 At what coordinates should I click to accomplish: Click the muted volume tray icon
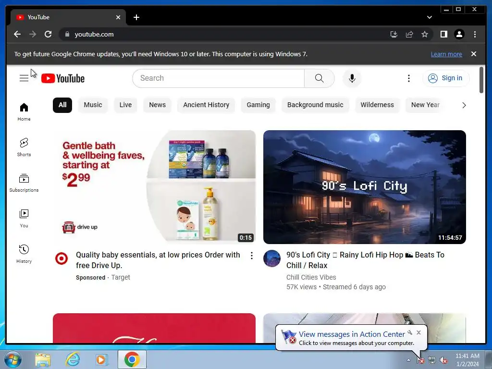tap(443, 360)
